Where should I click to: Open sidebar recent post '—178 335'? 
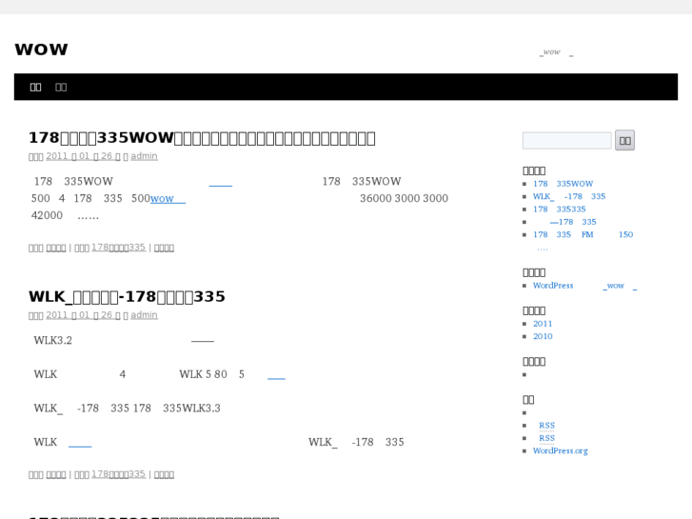[573, 222]
